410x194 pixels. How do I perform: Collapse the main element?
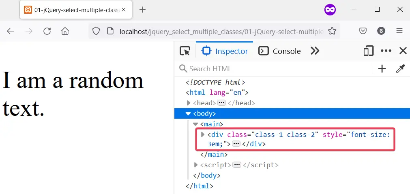point(195,124)
